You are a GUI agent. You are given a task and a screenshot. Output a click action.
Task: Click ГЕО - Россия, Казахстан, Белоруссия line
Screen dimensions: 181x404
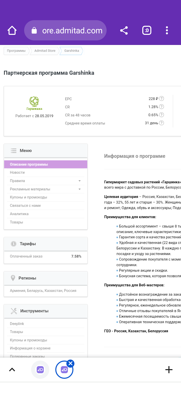tap(136, 331)
